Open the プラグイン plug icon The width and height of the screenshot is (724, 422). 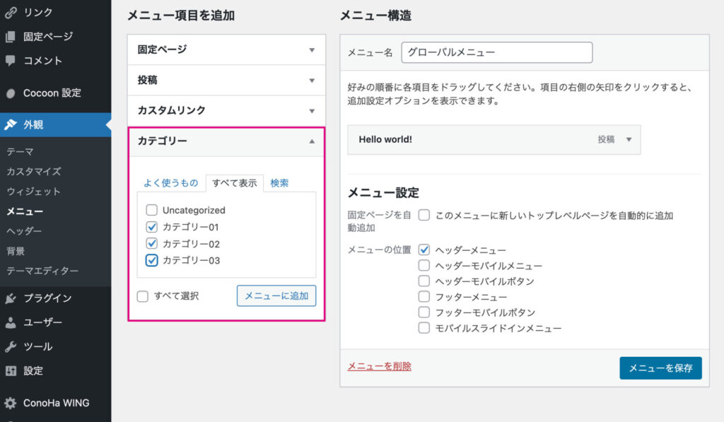coord(11,298)
